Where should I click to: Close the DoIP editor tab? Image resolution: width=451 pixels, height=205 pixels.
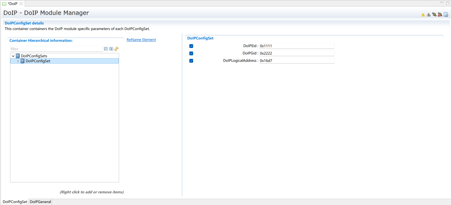click(21, 4)
